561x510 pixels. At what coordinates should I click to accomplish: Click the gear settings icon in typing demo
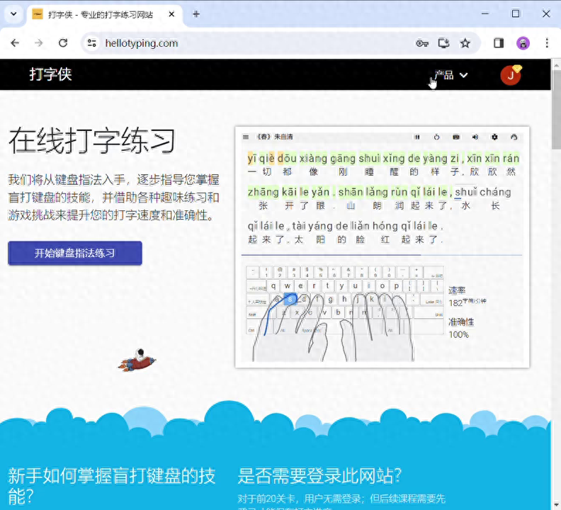tap(495, 137)
